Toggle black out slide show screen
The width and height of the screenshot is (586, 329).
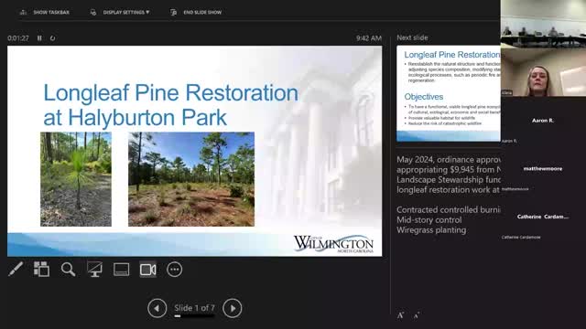[x=94, y=269]
